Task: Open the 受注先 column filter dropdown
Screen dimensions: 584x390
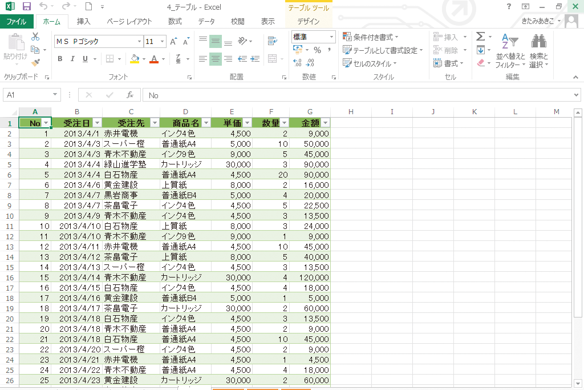Action: tap(155, 123)
